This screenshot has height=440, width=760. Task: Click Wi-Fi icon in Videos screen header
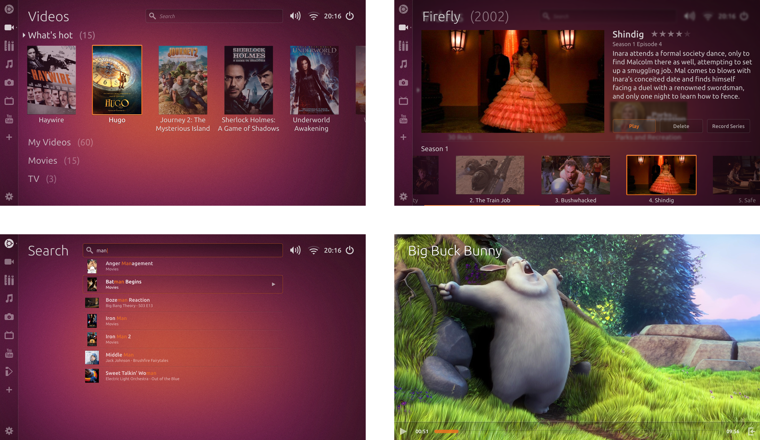pos(314,16)
